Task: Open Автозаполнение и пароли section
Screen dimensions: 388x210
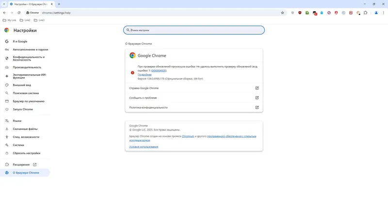Action: point(30,49)
